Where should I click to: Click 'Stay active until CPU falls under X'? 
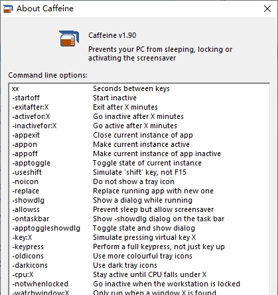(150, 274)
